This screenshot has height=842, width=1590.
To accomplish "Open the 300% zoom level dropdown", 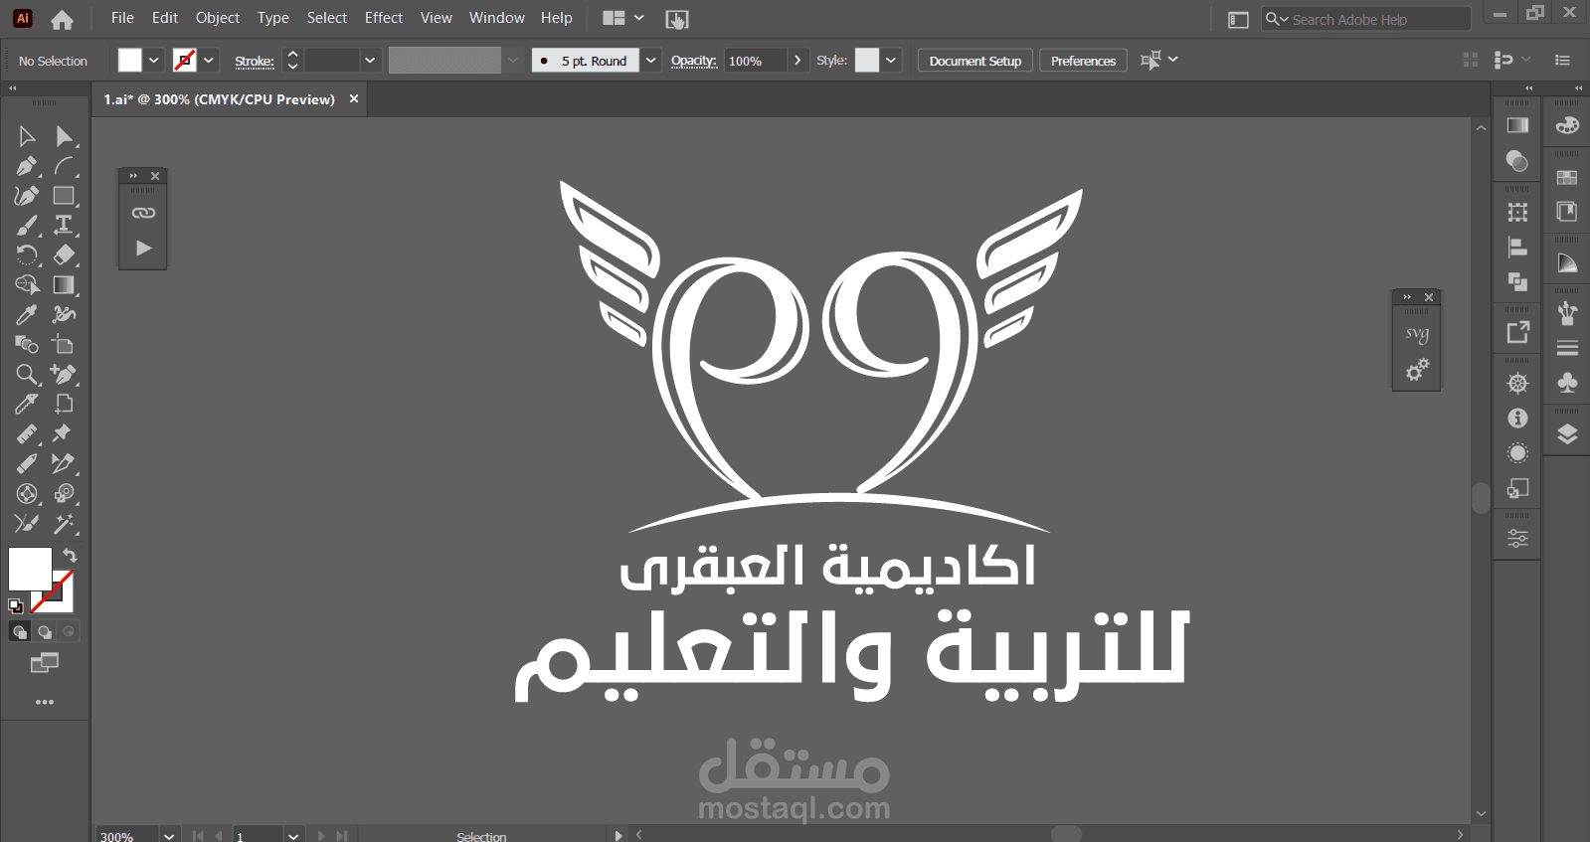I will click(x=169, y=836).
